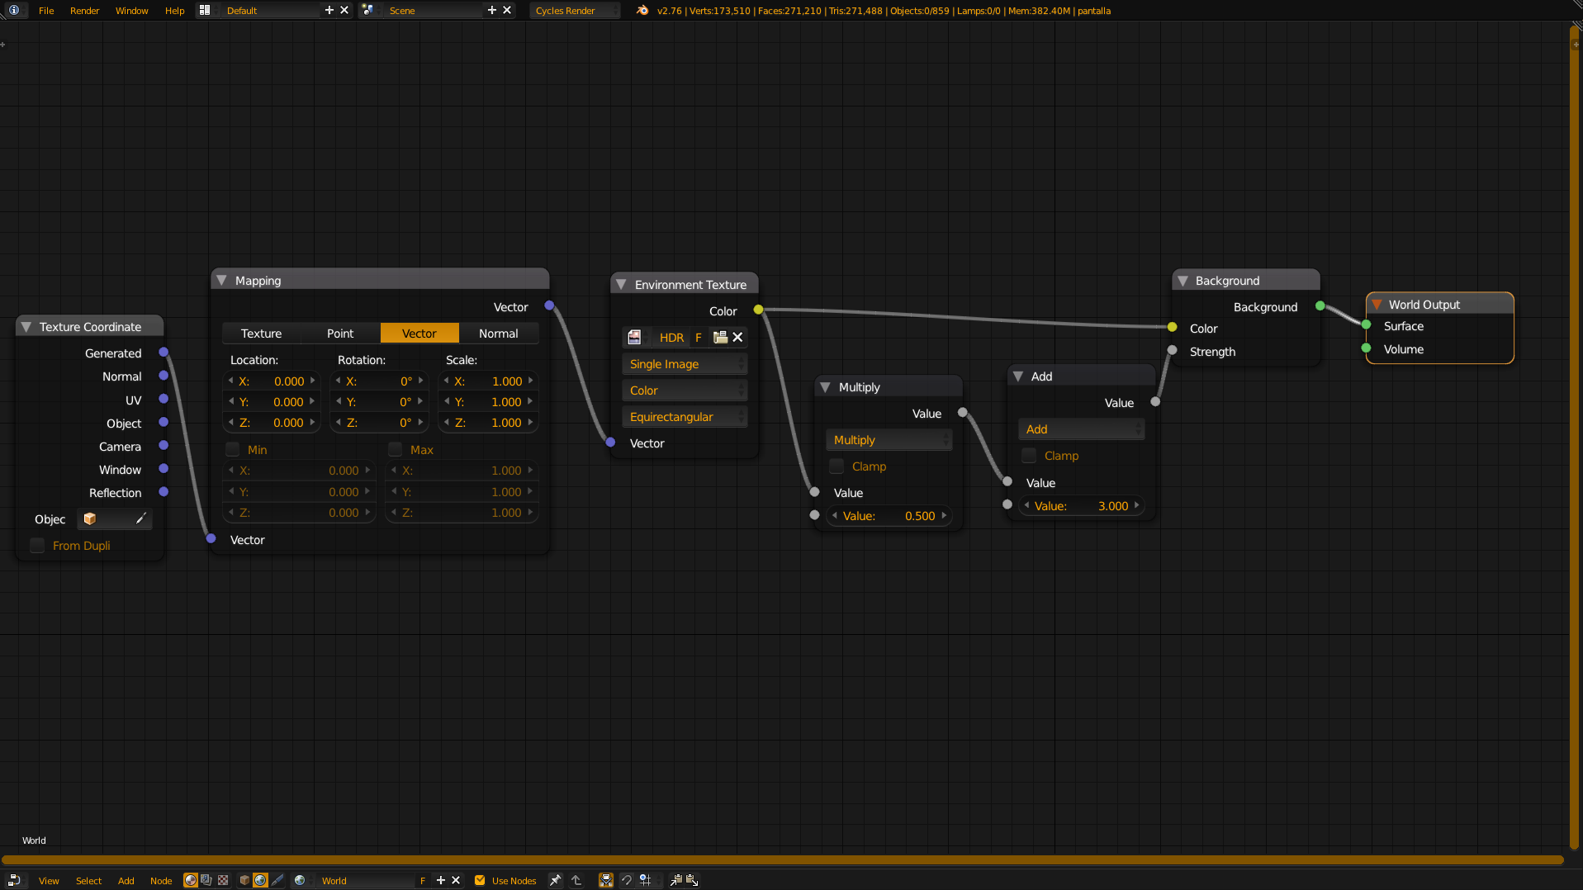Enable Clamp in the Multiply node
The image size is (1583, 890).
pos(837,466)
